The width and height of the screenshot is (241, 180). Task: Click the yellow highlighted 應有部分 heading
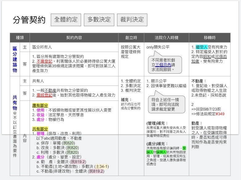point(40,106)
